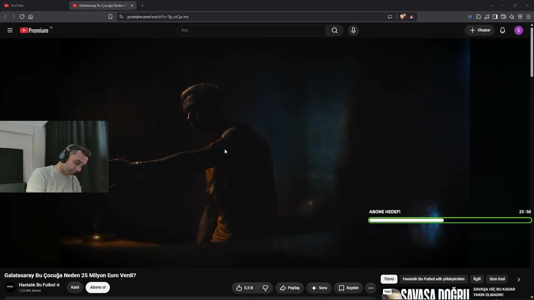Open the extensions puzzle menu
534x300 pixels.
click(x=479, y=17)
